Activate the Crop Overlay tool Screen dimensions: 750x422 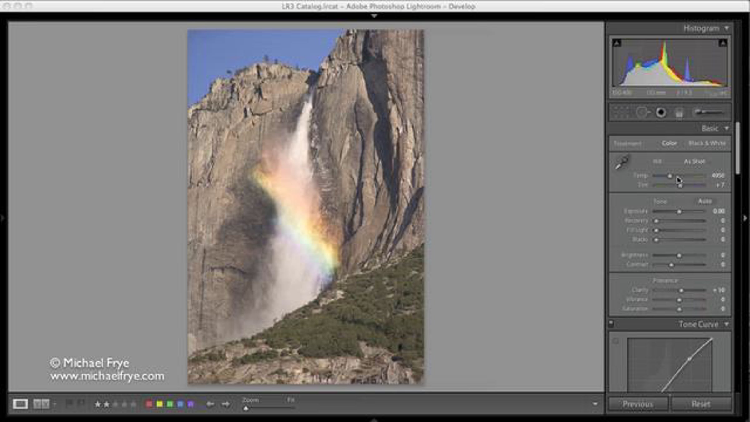click(x=621, y=113)
